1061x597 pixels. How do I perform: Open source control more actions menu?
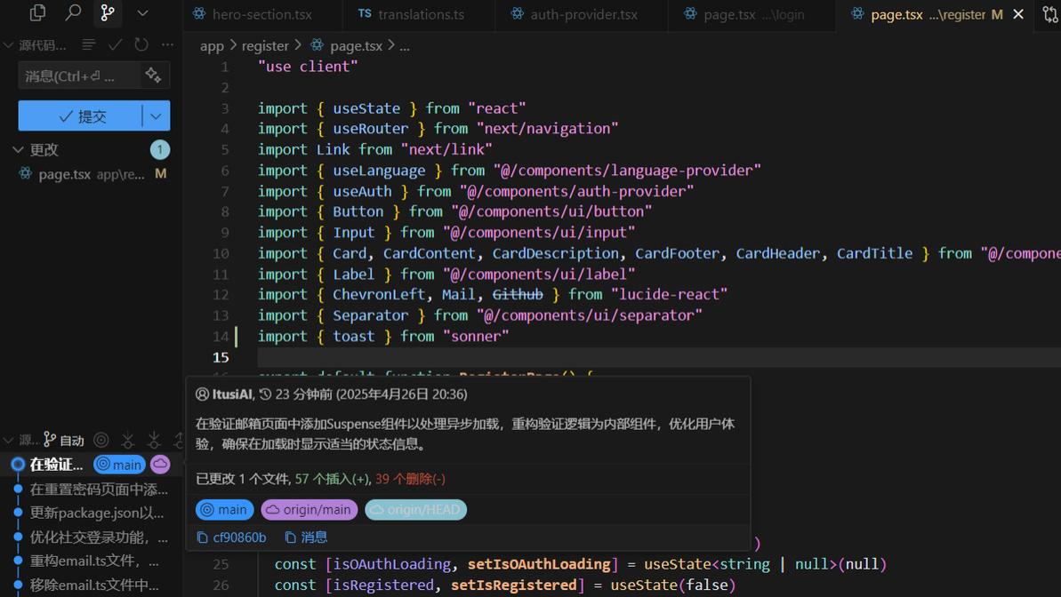[x=167, y=44]
